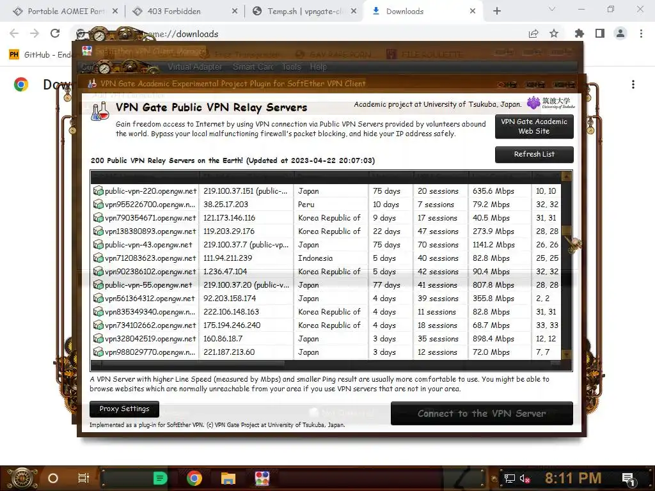
Task: Open Tools menu in SoftEther
Action: (291, 66)
